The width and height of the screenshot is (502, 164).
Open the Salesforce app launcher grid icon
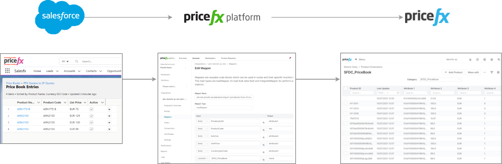[8, 70]
